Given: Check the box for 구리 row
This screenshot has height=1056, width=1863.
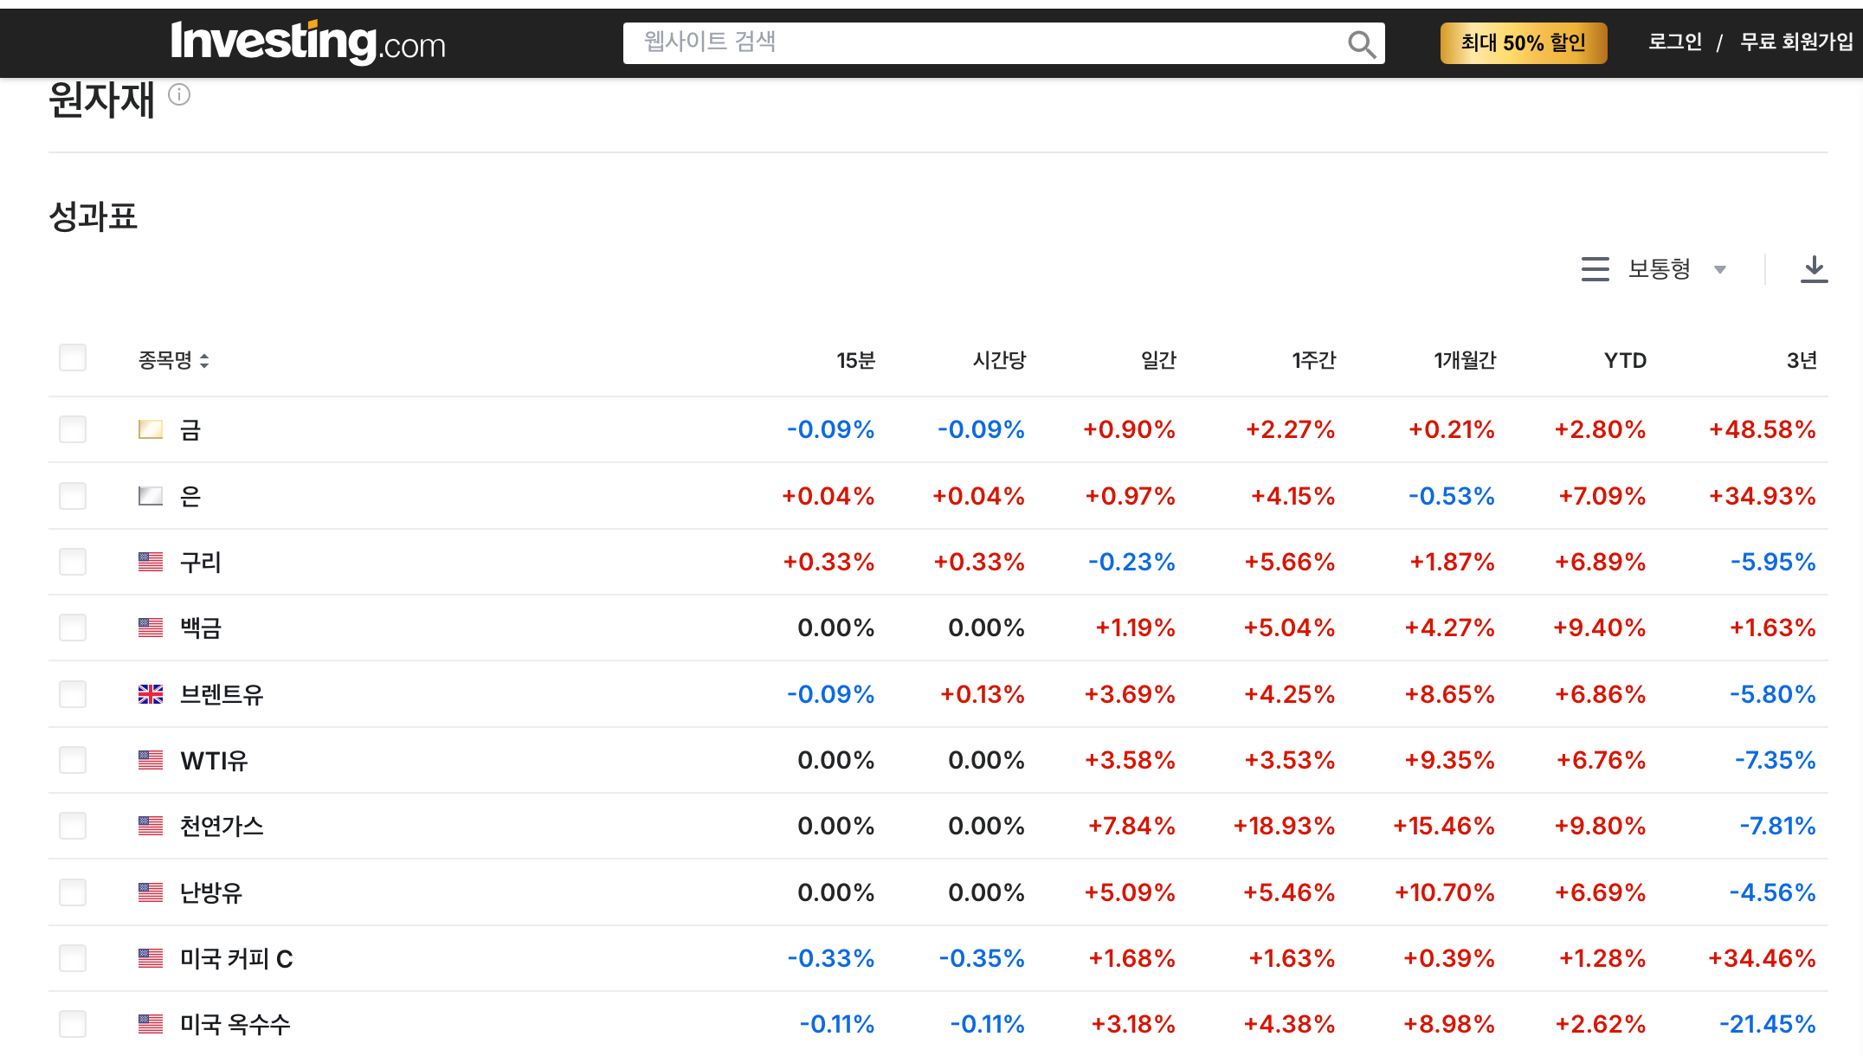Looking at the screenshot, I should [x=73, y=562].
